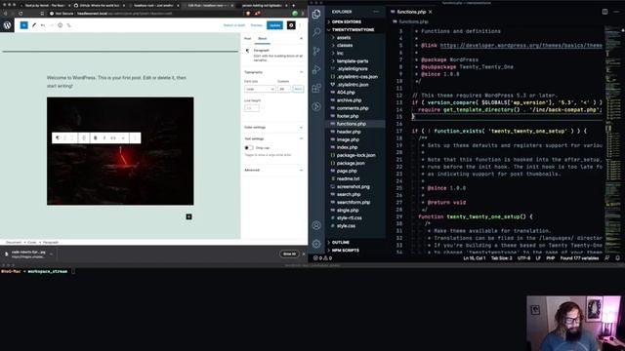Image resolution: width=625 pixels, height=351 pixels.
Task: Open style.css in Explorer
Action: coord(346,225)
